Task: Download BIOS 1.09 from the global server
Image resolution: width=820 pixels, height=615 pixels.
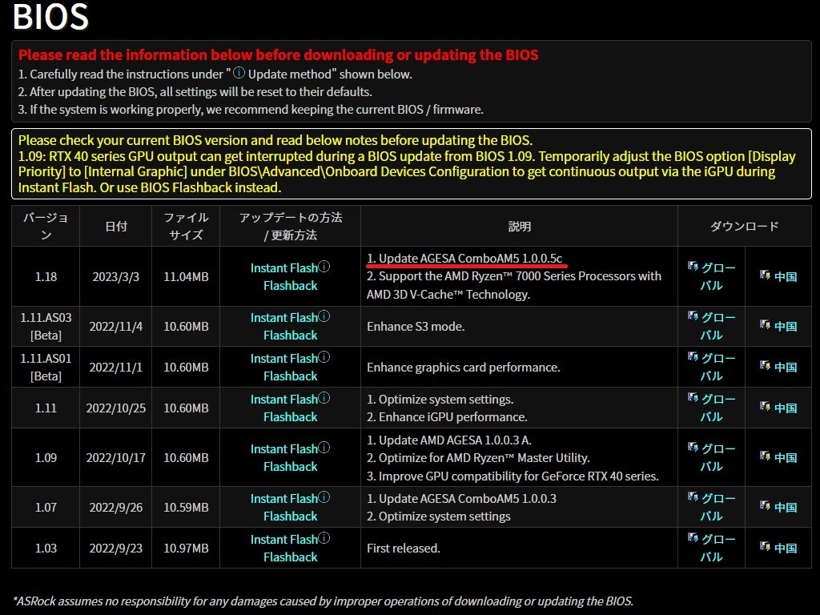Action: [711, 457]
